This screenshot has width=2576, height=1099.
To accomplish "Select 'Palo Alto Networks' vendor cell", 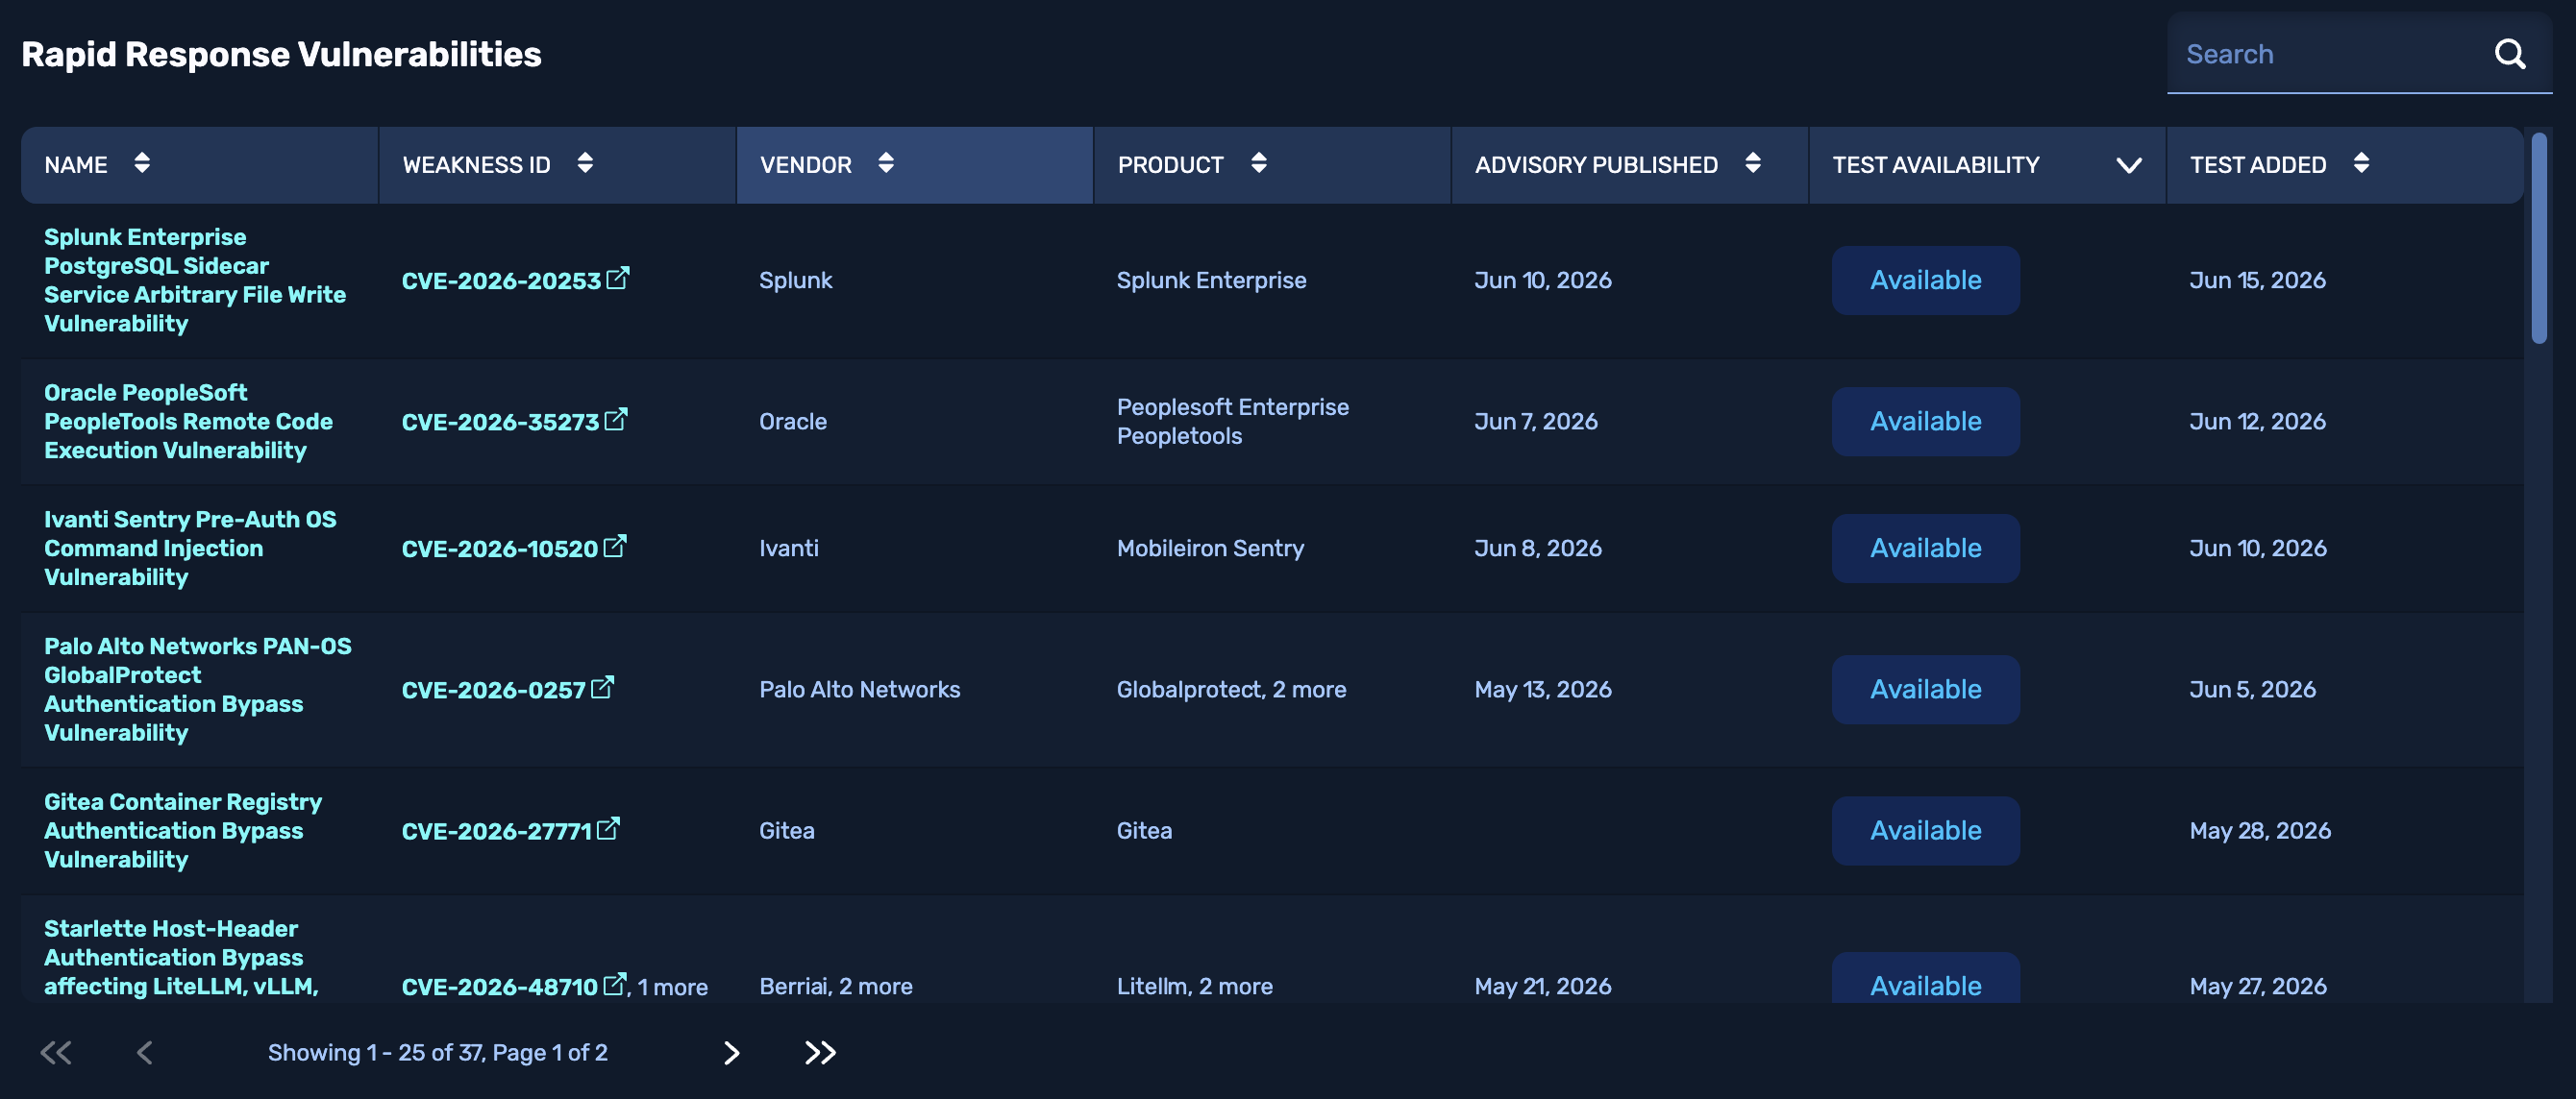I will [859, 690].
